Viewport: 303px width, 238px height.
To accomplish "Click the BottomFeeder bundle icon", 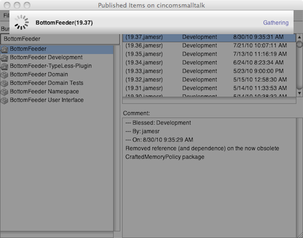I will (5, 50).
